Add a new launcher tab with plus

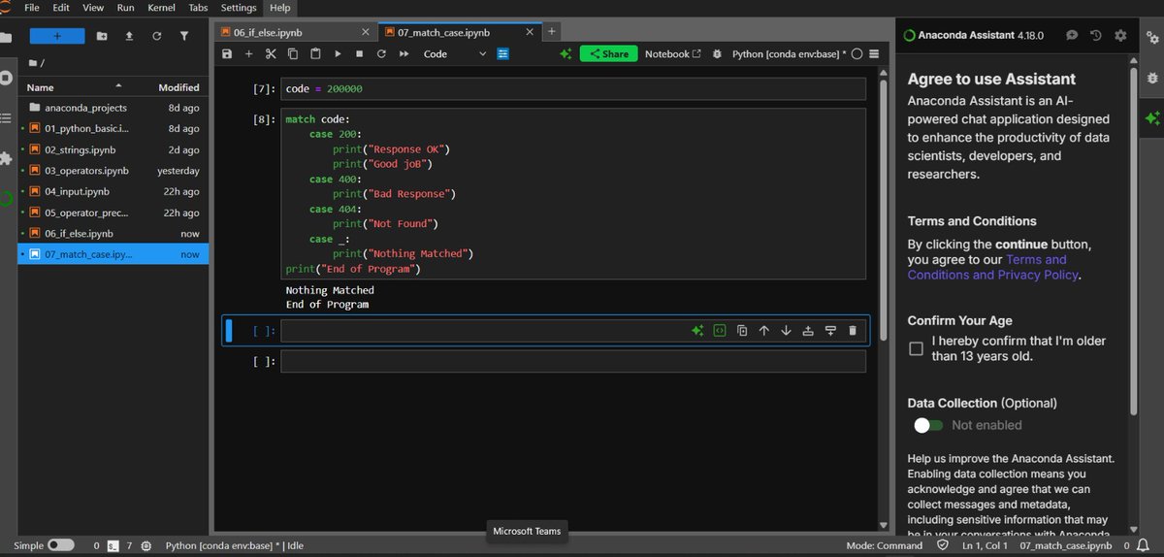coord(551,31)
